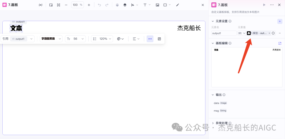Click the fit-to-screen icon
The image size is (285, 139).
click(59, 5)
